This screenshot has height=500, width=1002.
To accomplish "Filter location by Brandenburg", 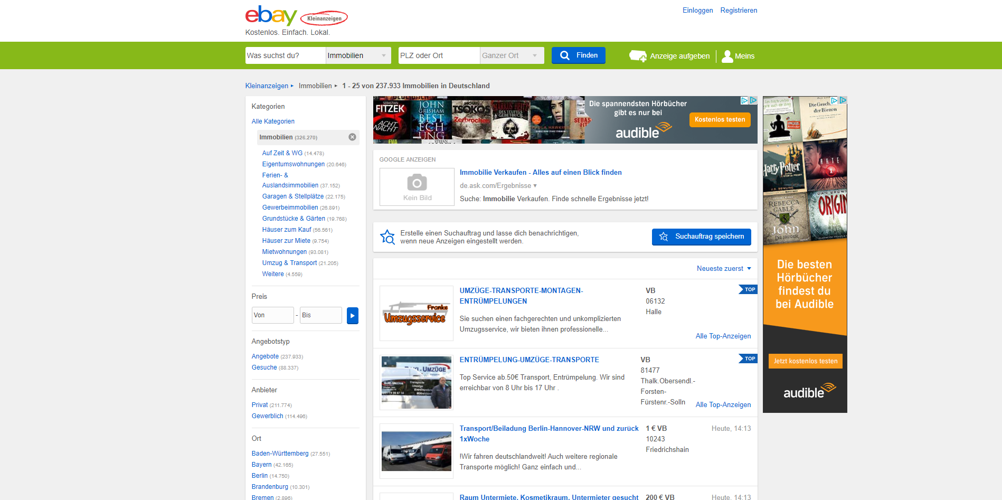I will (x=270, y=487).
